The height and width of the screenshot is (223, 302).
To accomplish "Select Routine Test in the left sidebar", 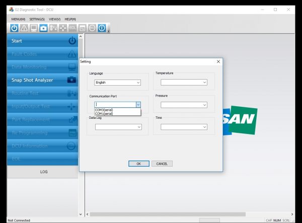I will click(43, 93).
